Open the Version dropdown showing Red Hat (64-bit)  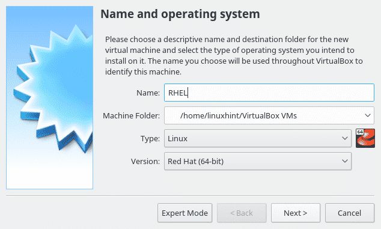pos(258,161)
